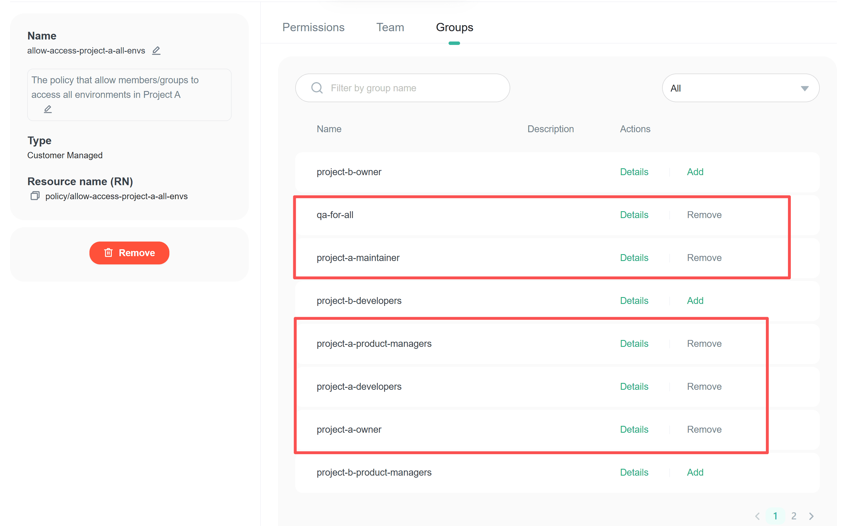Open Details for project-a-maintainer
This screenshot has width=847, height=526.
tap(634, 258)
